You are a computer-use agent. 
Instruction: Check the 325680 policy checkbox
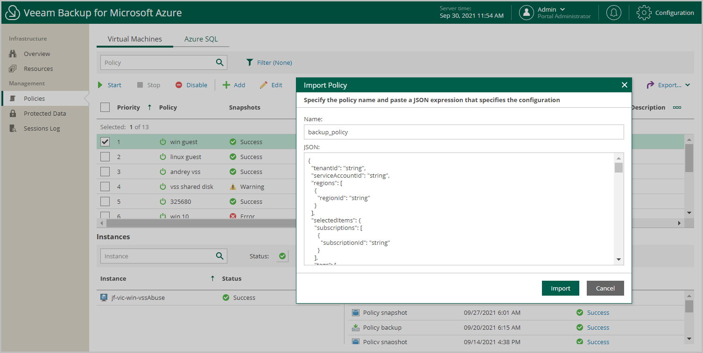tap(105, 201)
